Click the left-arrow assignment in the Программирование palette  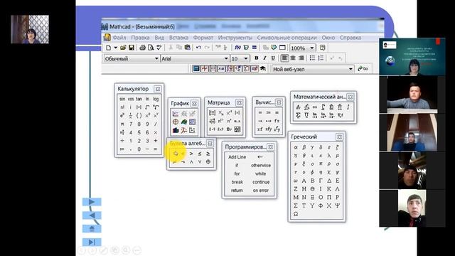click(260, 157)
